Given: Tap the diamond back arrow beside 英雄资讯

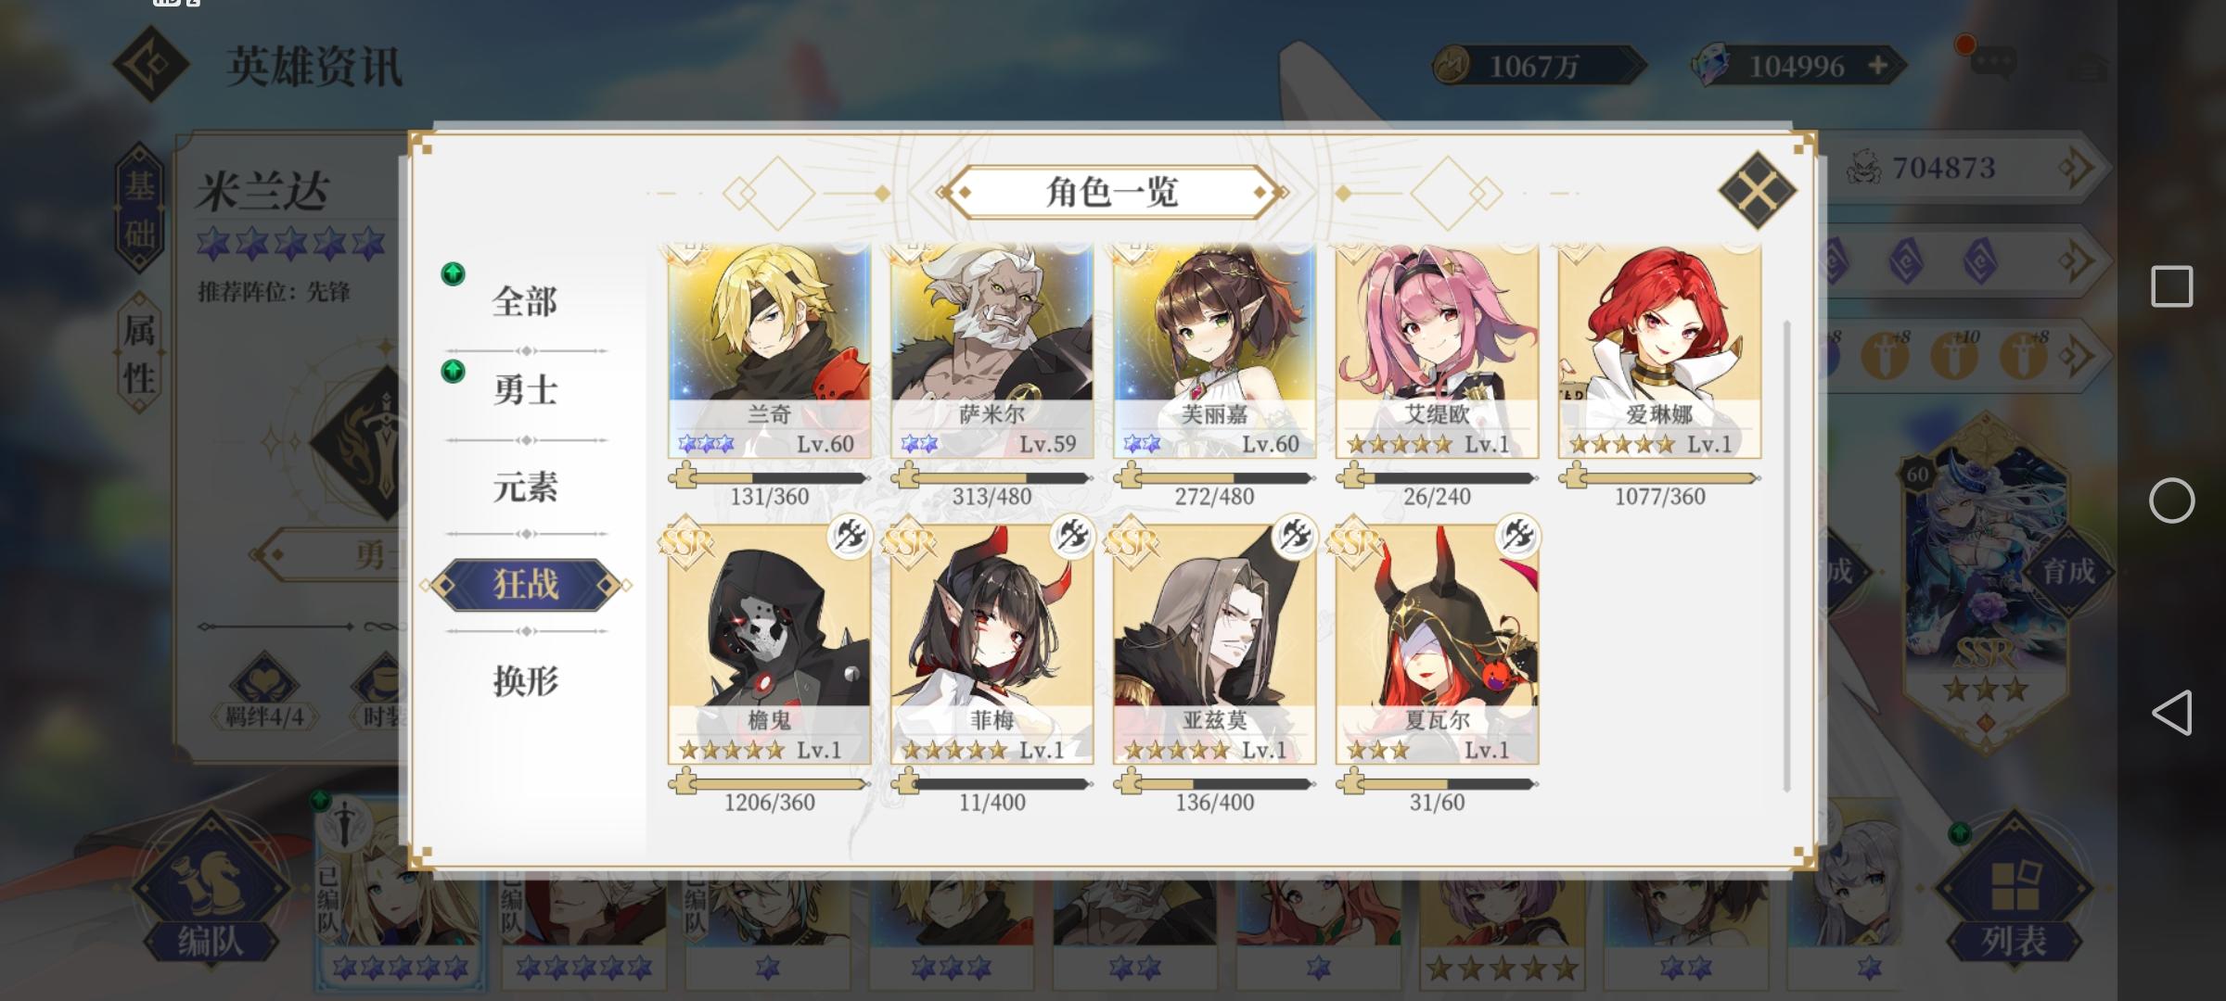Looking at the screenshot, I should (151, 64).
